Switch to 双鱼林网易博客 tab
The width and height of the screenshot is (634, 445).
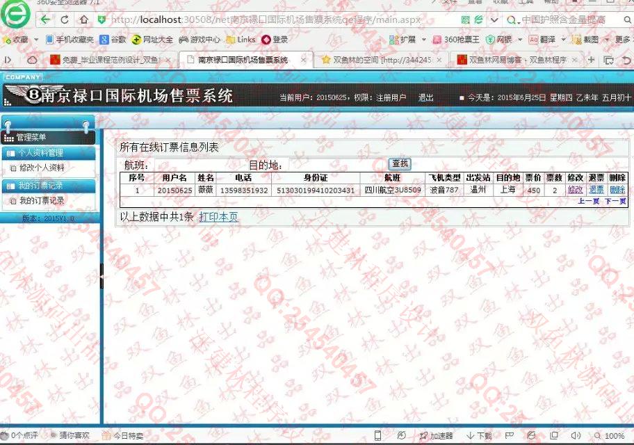[x=517, y=60]
